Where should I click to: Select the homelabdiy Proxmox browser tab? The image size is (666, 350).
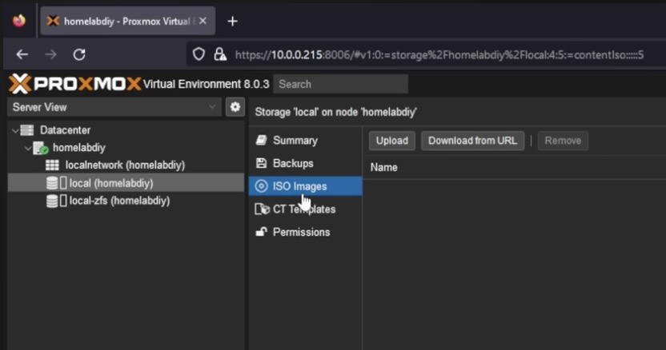127,21
